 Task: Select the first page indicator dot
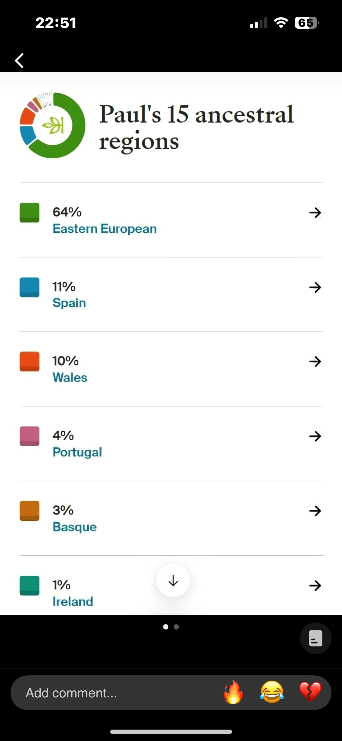click(166, 627)
